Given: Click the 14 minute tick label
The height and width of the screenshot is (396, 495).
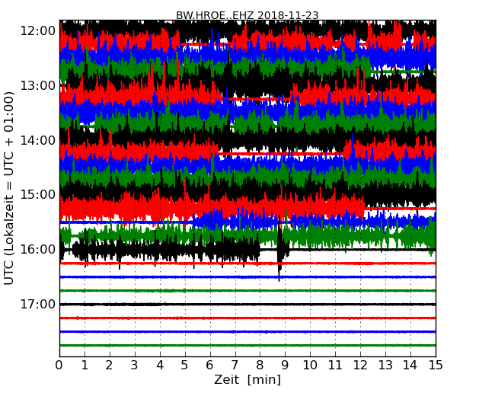Looking at the screenshot, I should point(410,366).
